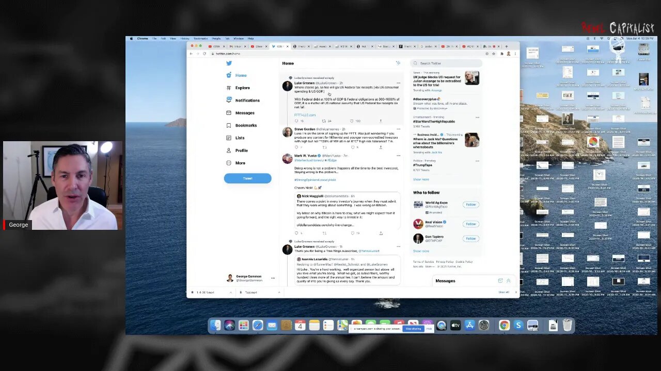Open #TrumpTape trending topic
661x371 pixels.
pos(422,165)
